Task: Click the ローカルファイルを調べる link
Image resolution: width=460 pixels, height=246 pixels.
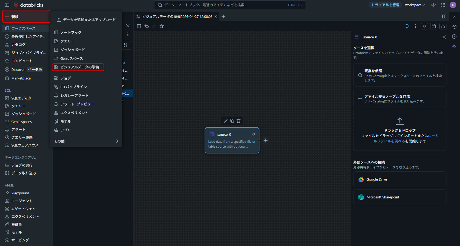Action: [389, 141]
